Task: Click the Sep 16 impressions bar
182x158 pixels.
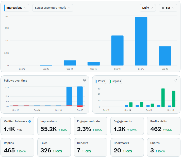Action: pyautogui.click(x=117, y=50)
